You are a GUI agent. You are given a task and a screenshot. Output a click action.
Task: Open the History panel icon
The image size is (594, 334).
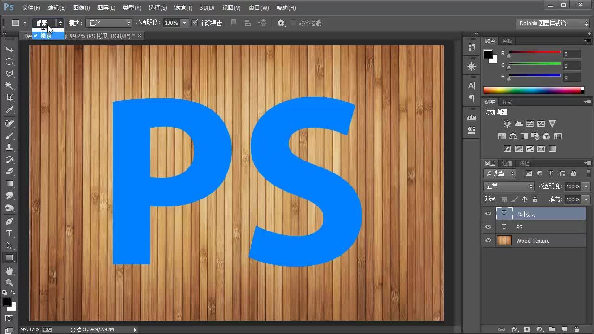[x=471, y=47]
